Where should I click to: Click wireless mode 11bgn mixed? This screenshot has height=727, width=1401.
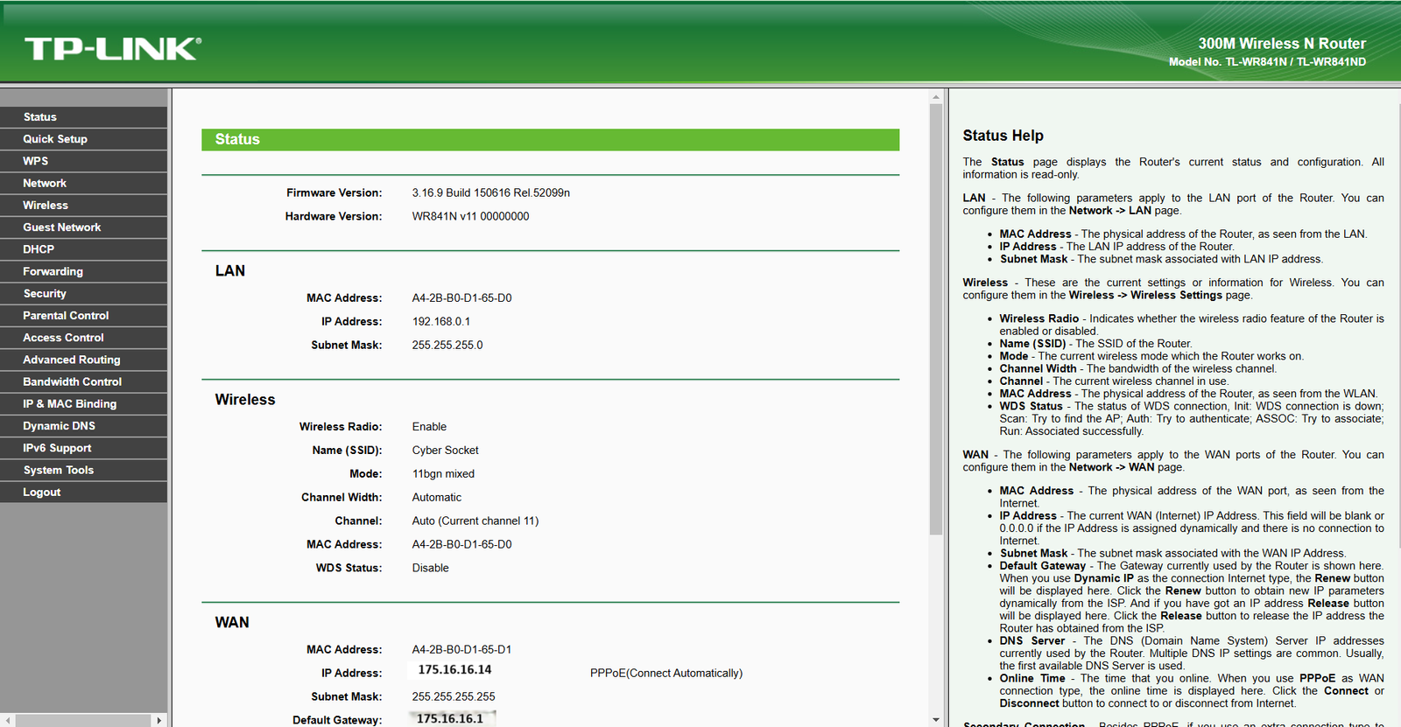point(443,474)
